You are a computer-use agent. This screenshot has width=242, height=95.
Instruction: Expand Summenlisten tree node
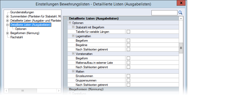pos(7,16)
